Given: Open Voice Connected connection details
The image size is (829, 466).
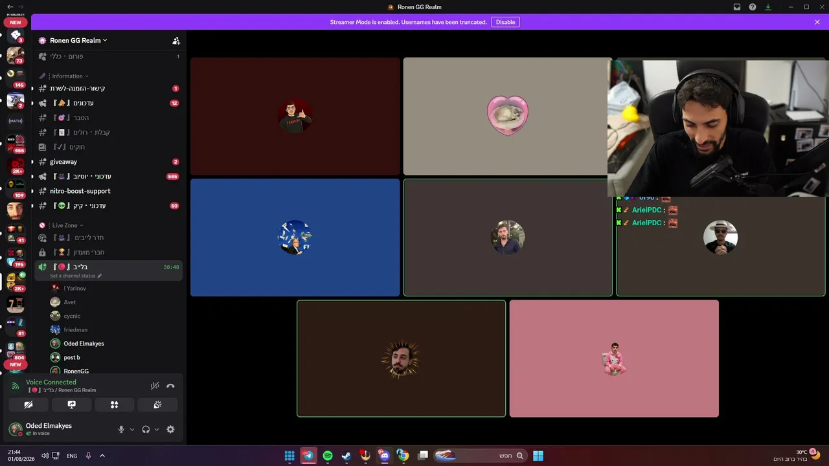Looking at the screenshot, I should coord(51,383).
